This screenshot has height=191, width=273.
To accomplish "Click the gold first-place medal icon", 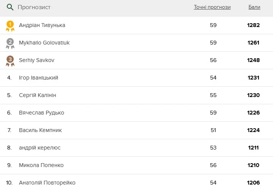I will (10, 25).
